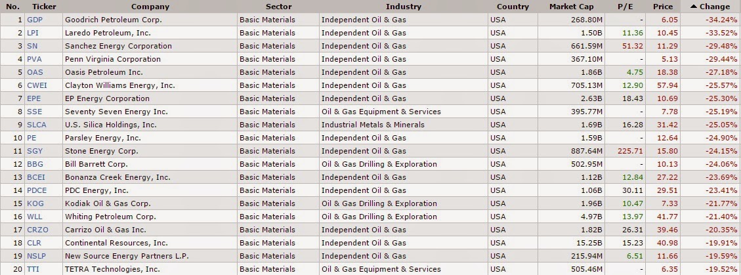Open the GDP ticker link

35,20
